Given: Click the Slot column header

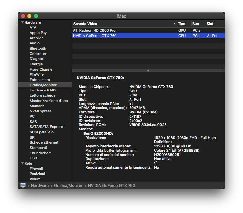Looking at the screenshot, I should (x=210, y=24).
